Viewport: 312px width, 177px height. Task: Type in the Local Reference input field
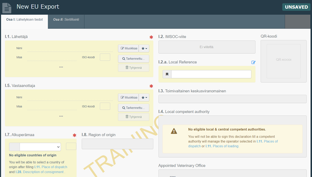coord(211,74)
